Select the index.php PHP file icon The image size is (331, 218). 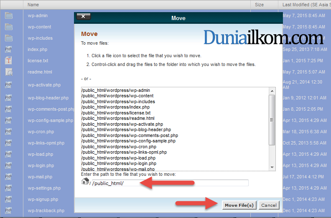(x=8, y=49)
